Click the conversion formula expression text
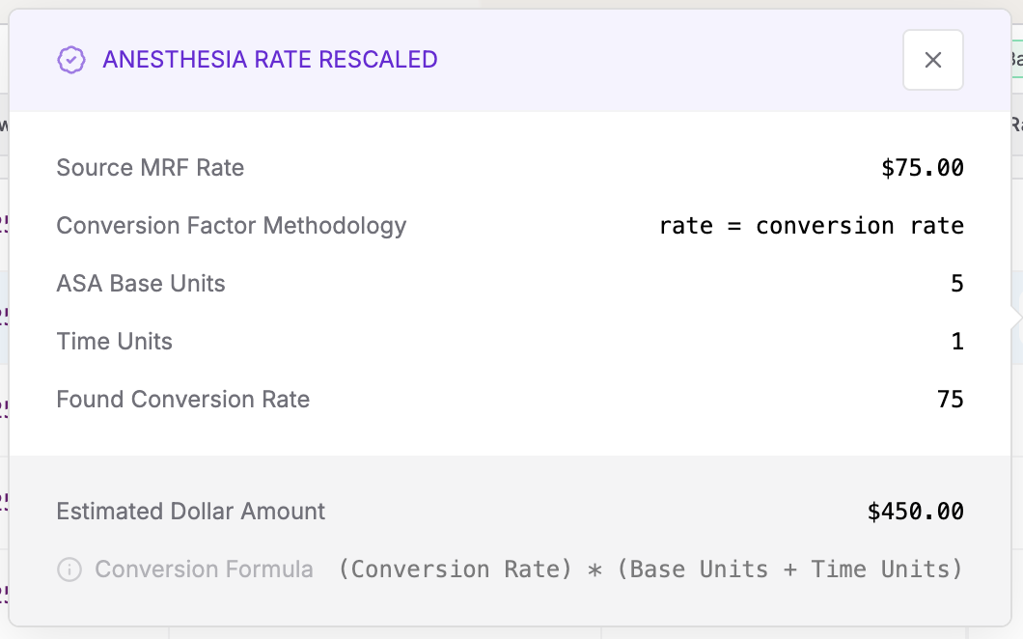Screen dimensions: 1023x639 (x=650, y=570)
